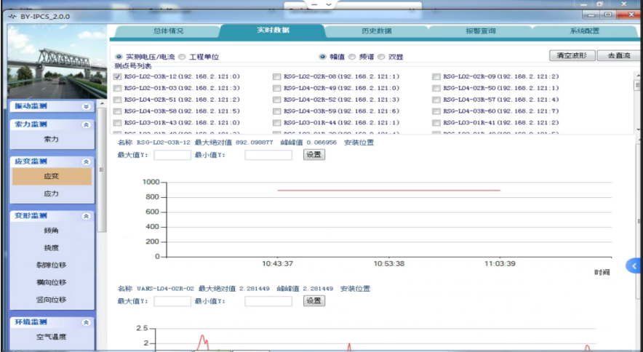Switch to the 历史数据 tab
The width and height of the screenshot is (643, 352).
(x=376, y=31)
